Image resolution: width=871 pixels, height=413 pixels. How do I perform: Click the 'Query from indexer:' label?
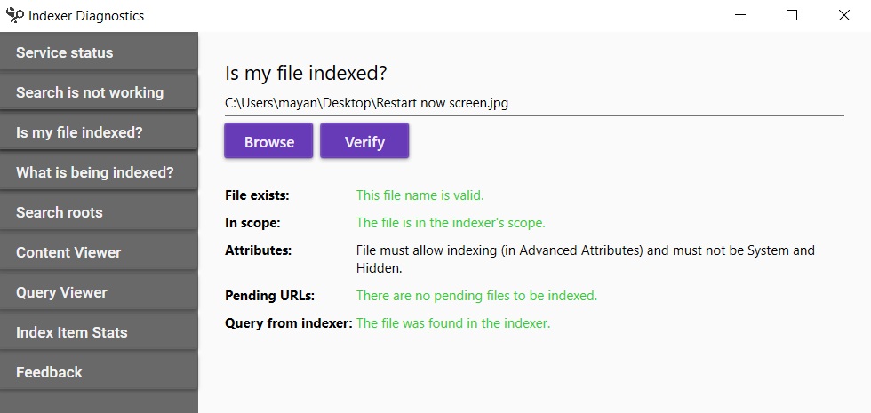pos(288,323)
